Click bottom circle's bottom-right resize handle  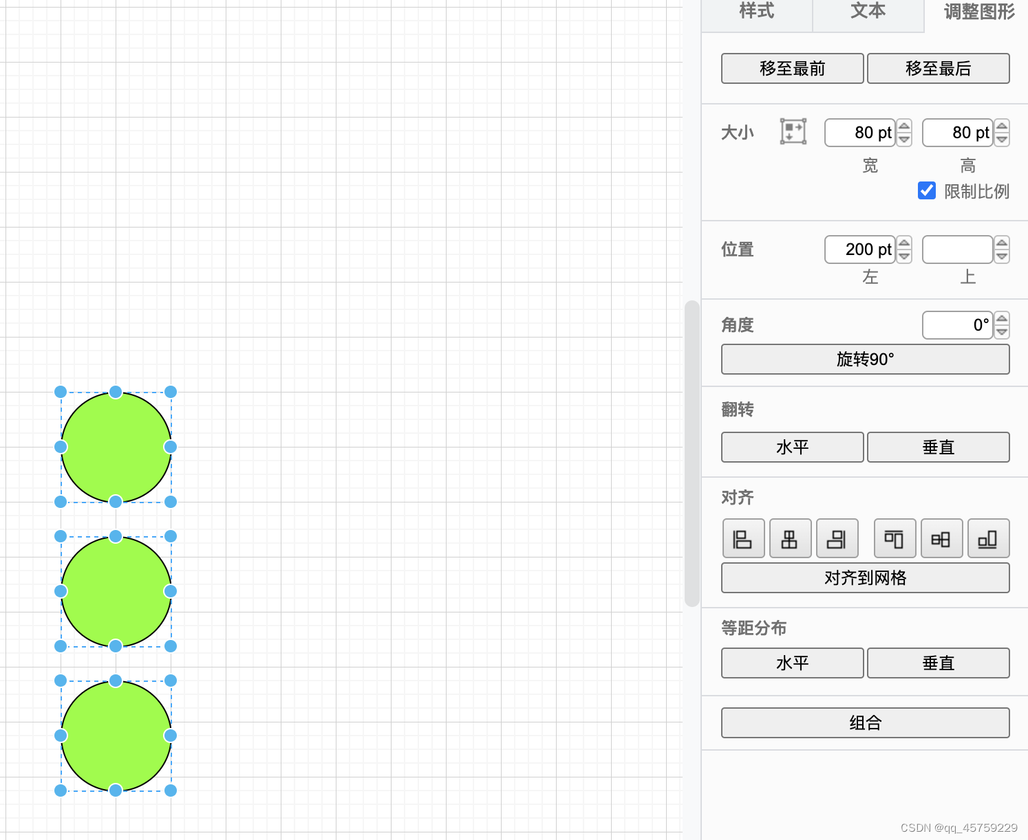tap(171, 791)
